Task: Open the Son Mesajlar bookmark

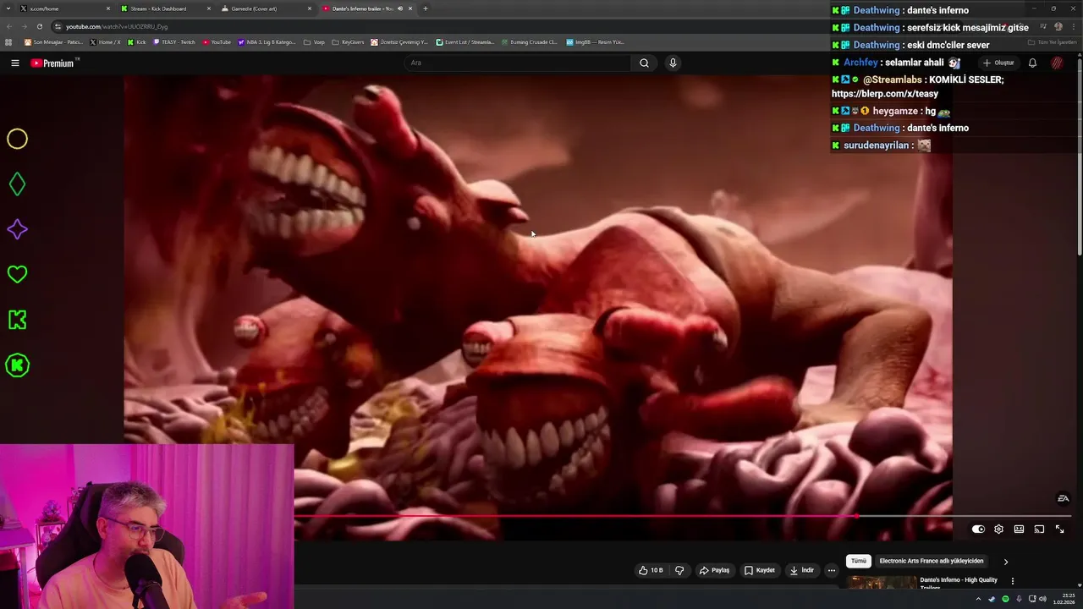Action: pyautogui.click(x=54, y=41)
